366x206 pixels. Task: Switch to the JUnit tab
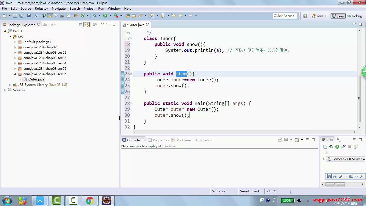(49, 25)
